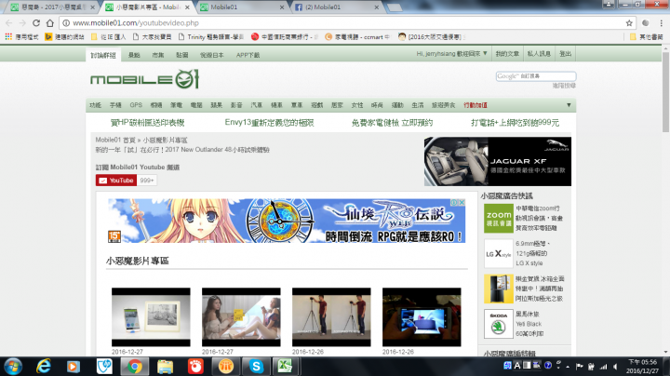Click the browser home icon

(50, 23)
